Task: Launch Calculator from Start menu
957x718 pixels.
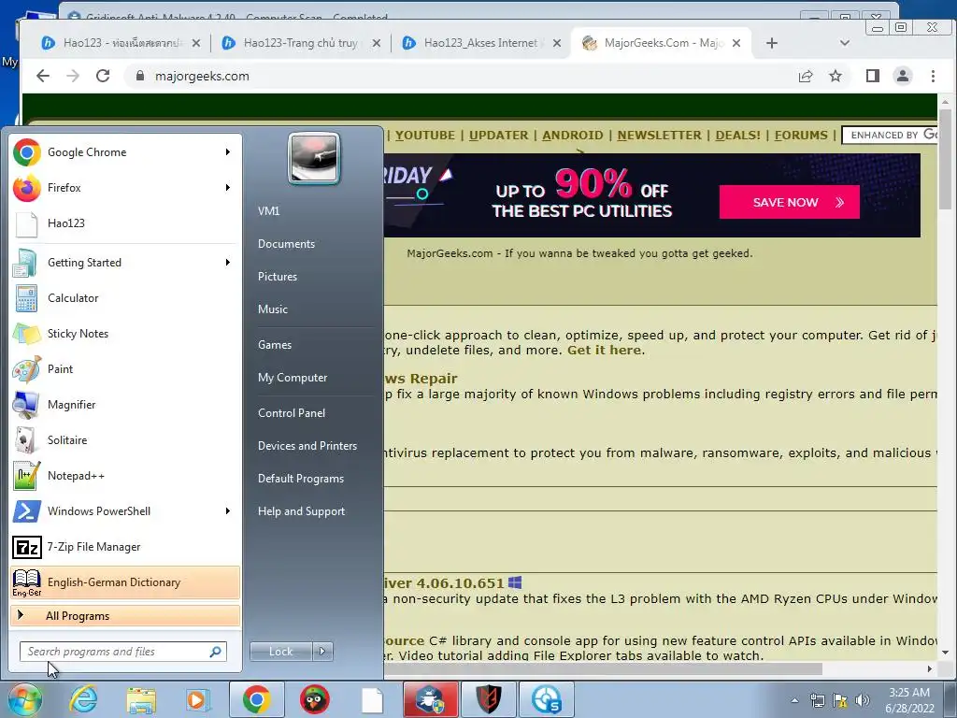Action: (124, 298)
